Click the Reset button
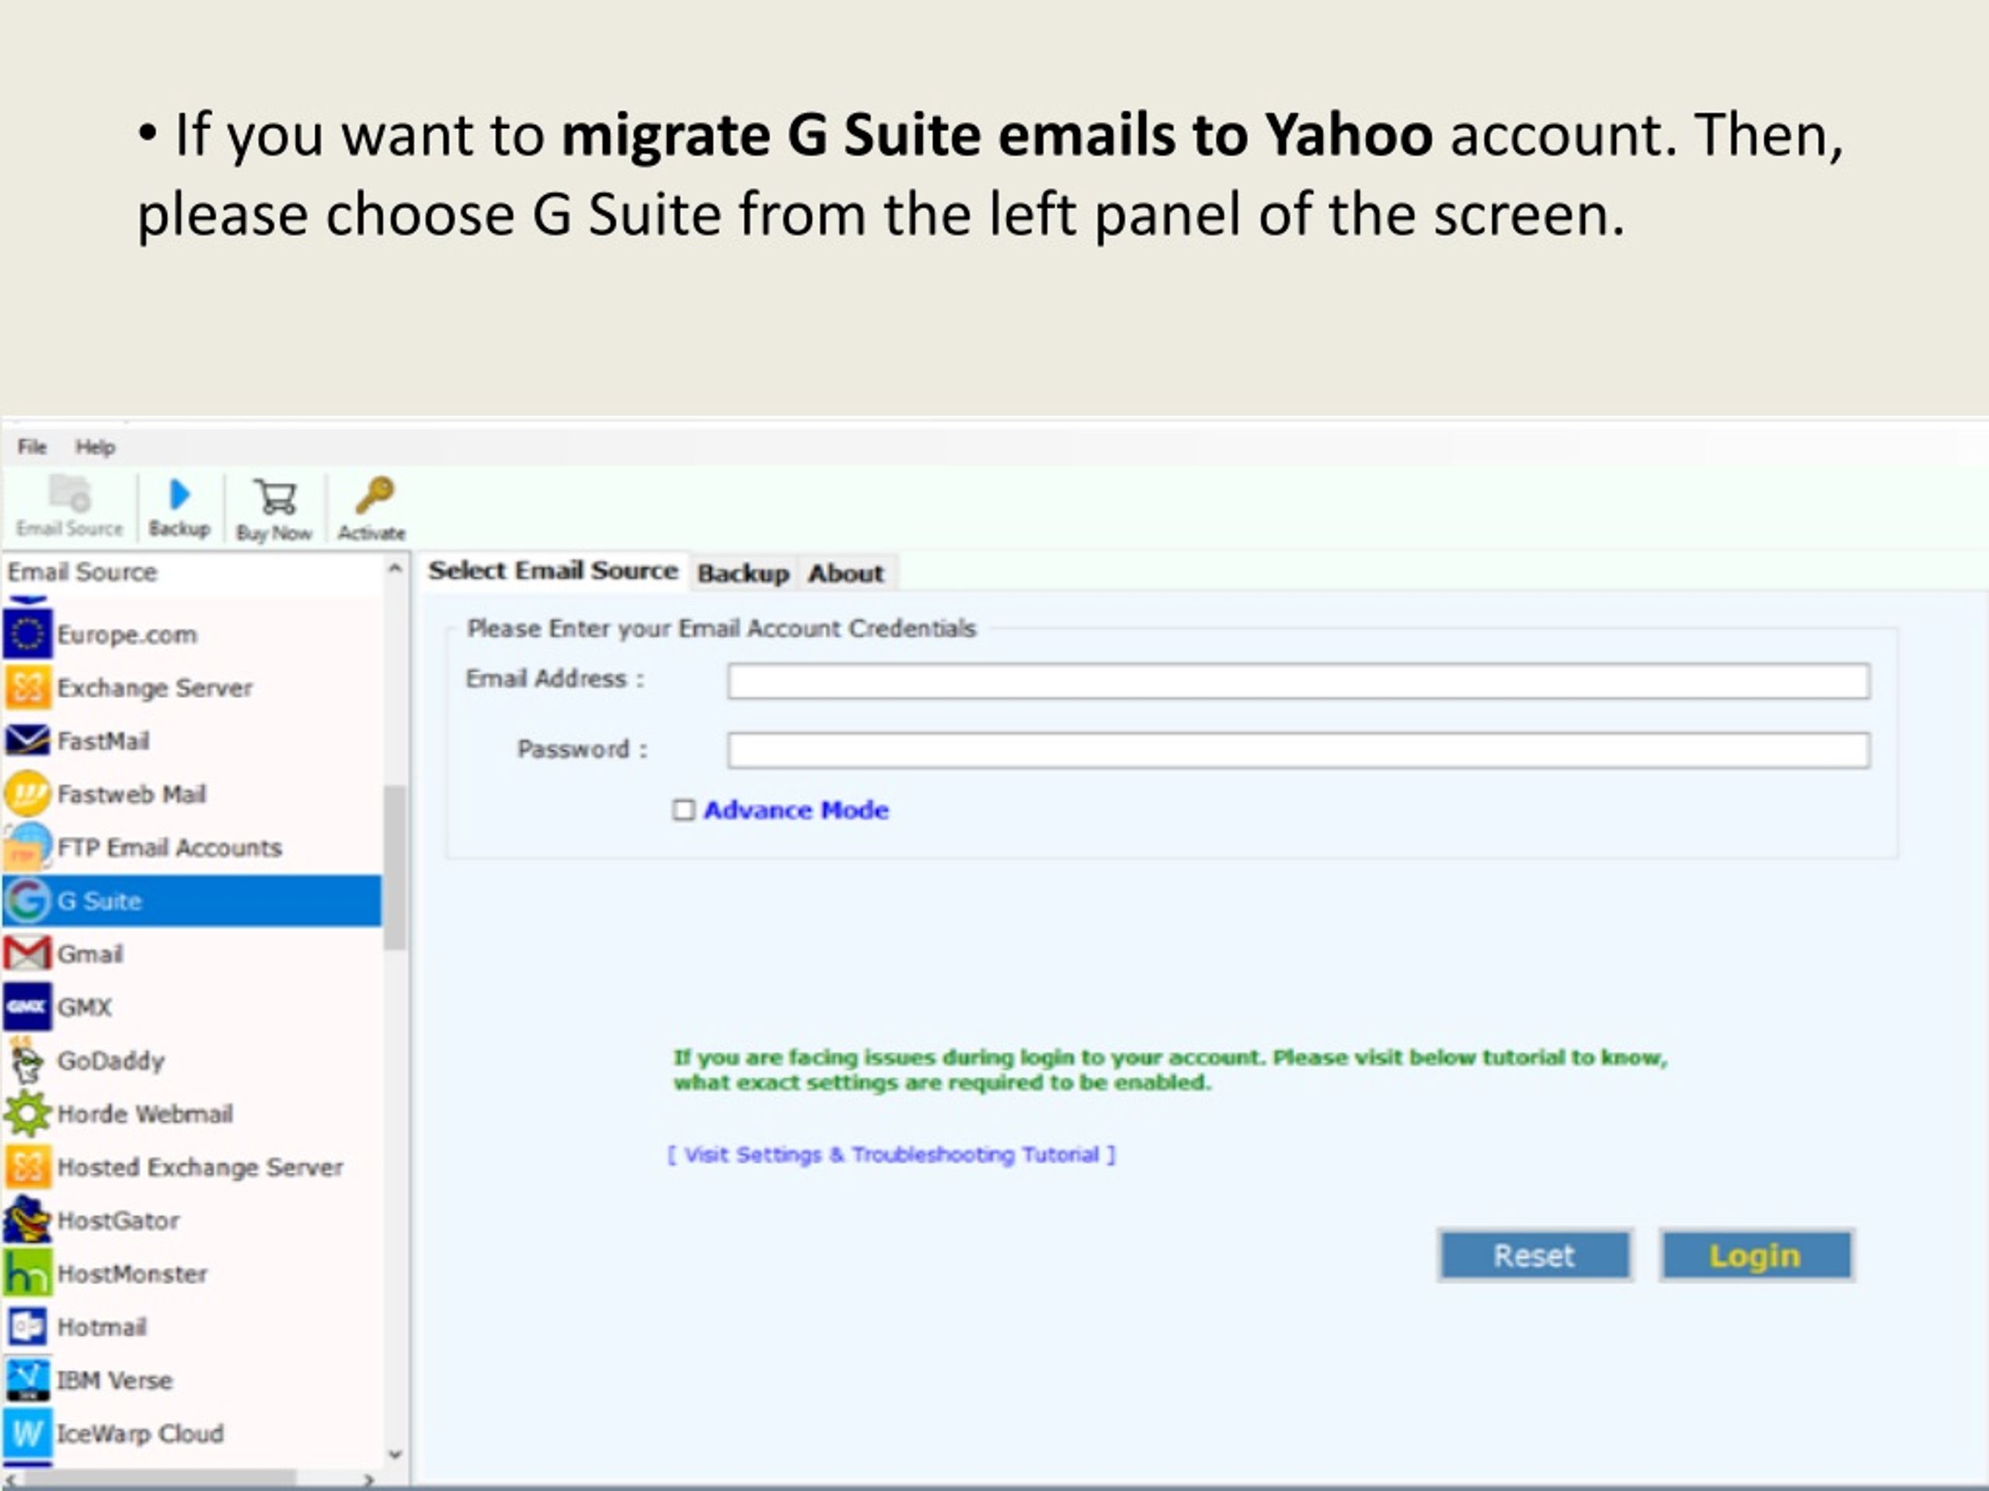The height and width of the screenshot is (1491, 1989). 1534,1255
